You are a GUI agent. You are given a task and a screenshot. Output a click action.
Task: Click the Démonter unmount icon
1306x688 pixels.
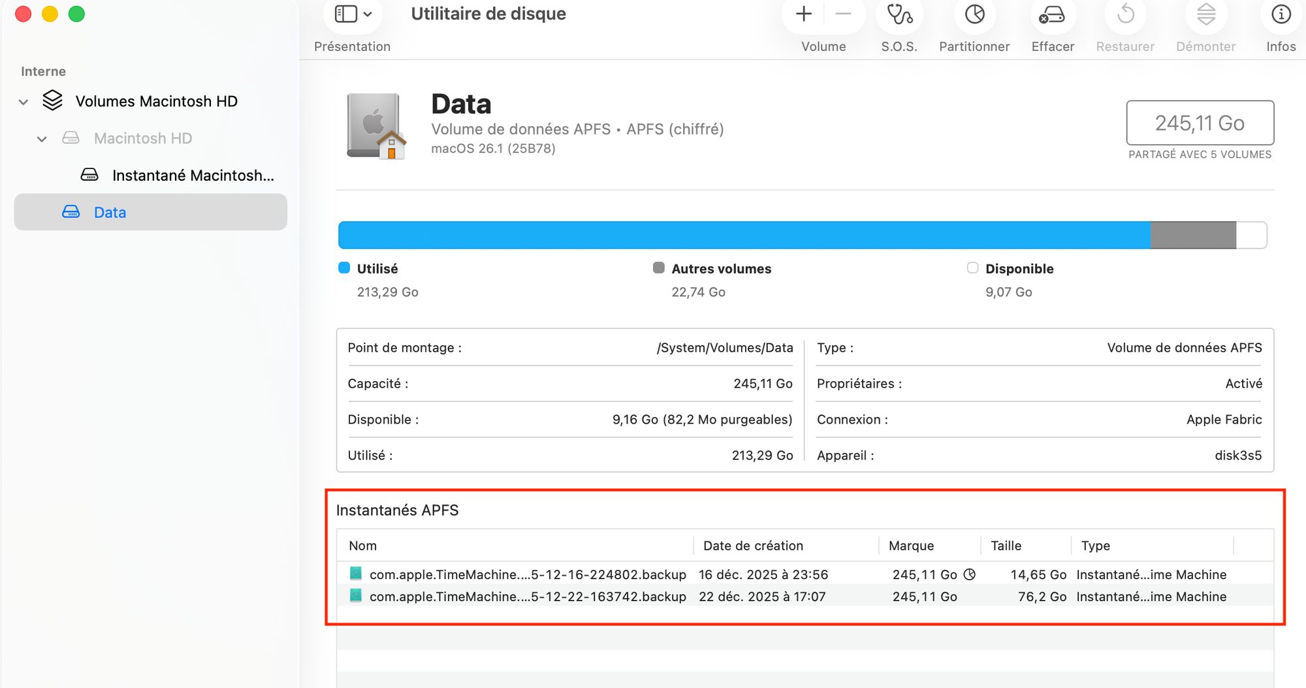1205,14
